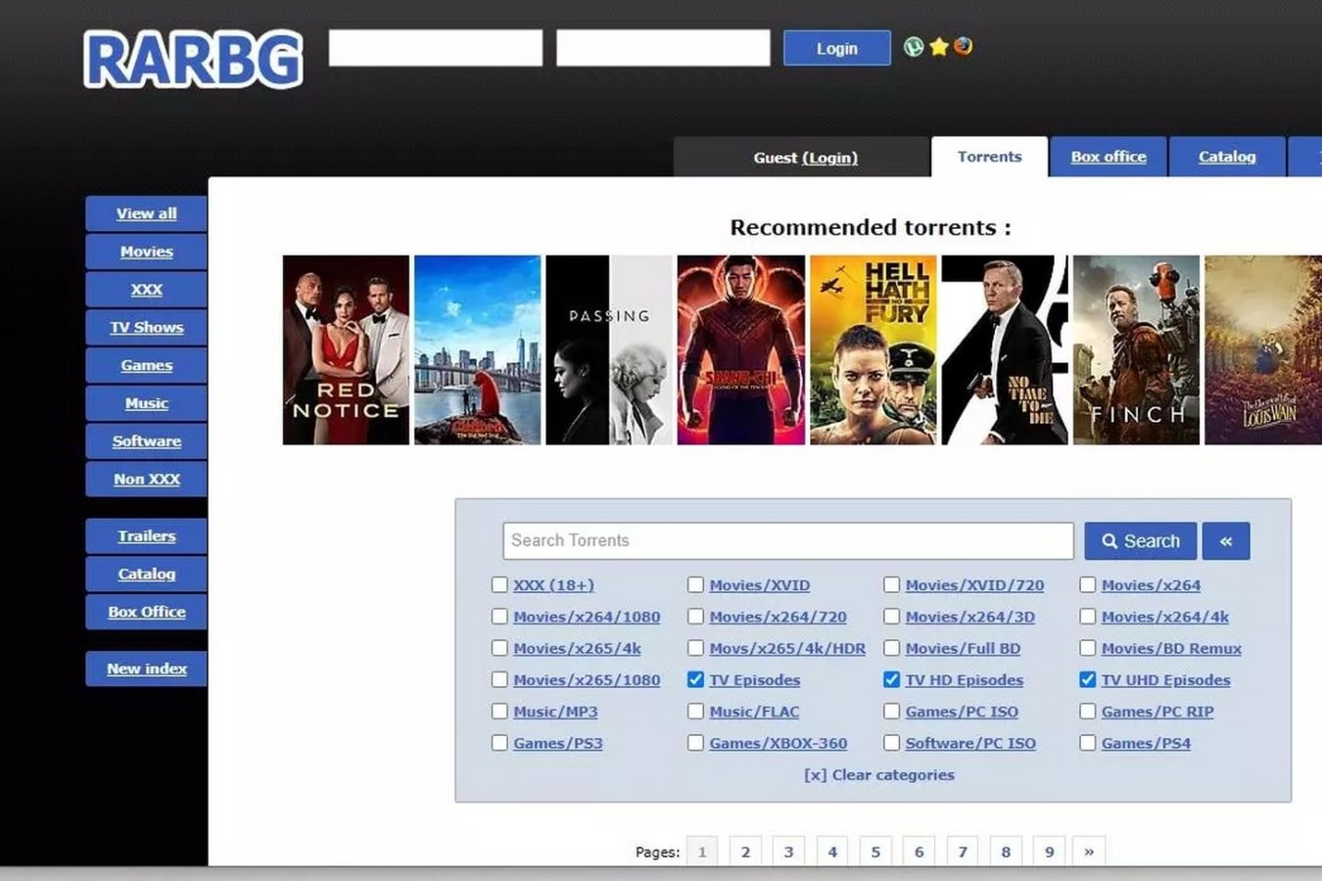The width and height of the screenshot is (1322, 881).
Task: Uncheck the TV HD Episodes checkbox
Action: point(891,679)
